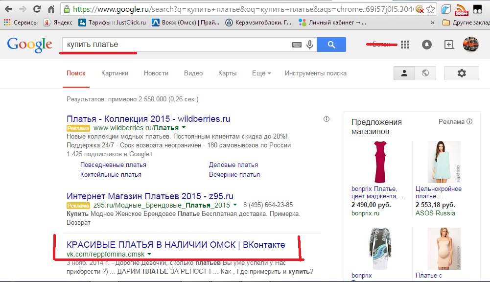Select the Поиск tab
Viewport: 490px width, 282px height.
pos(76,73)
